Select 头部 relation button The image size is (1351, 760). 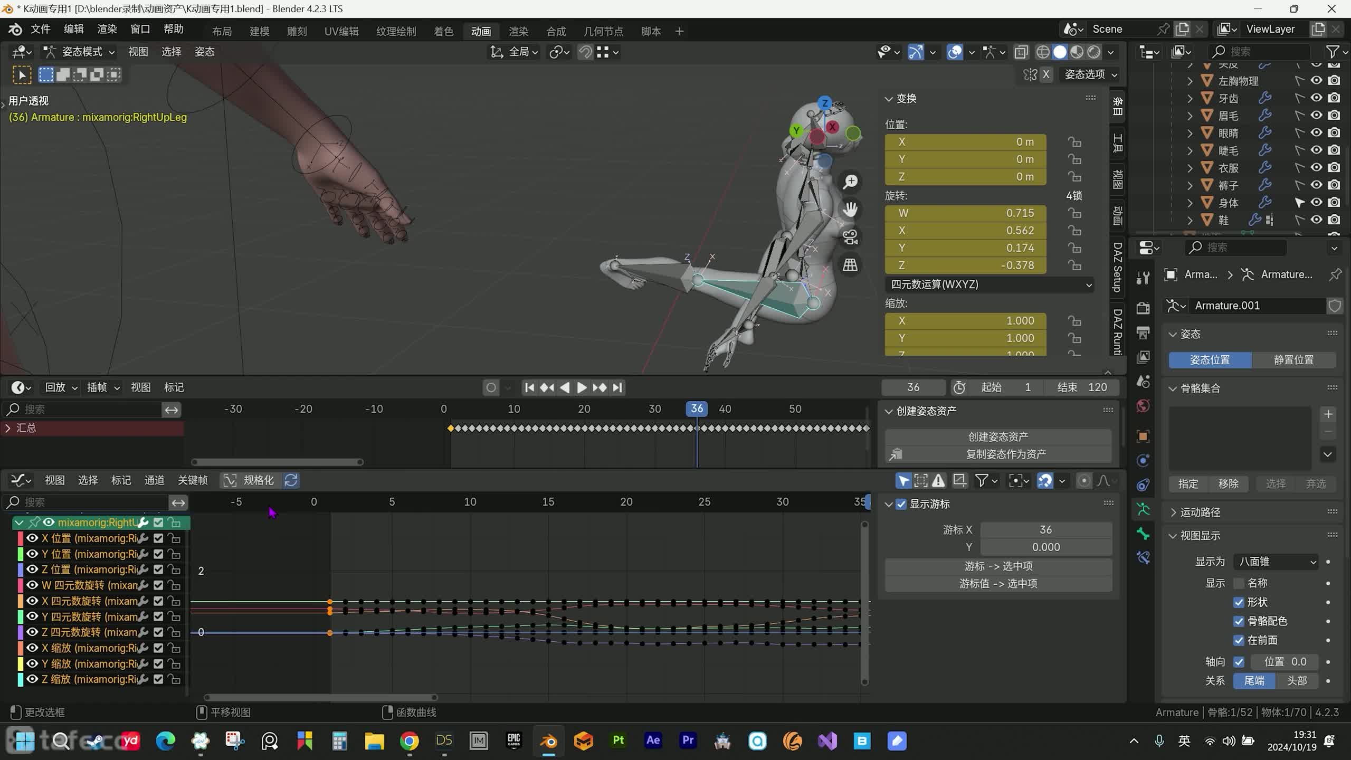[x=1297, y=681]
